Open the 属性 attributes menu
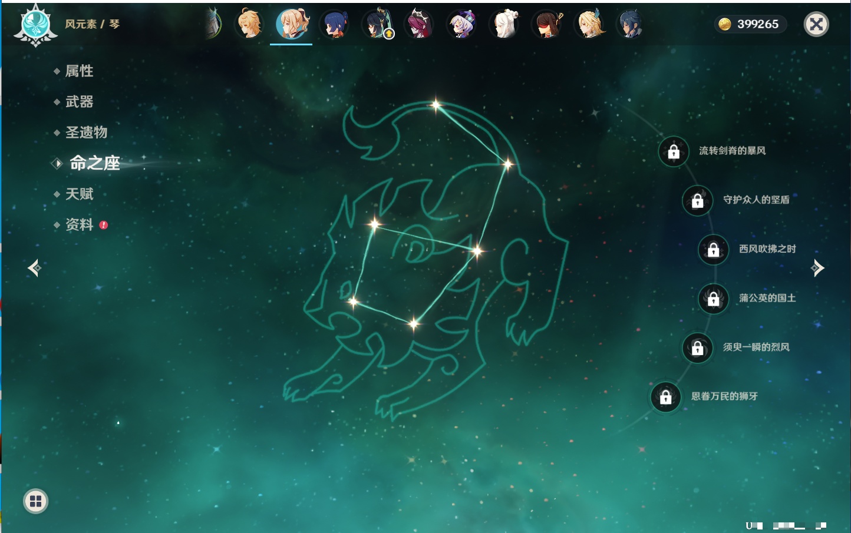This screenshot has height=533, width=851. (79, 71)
